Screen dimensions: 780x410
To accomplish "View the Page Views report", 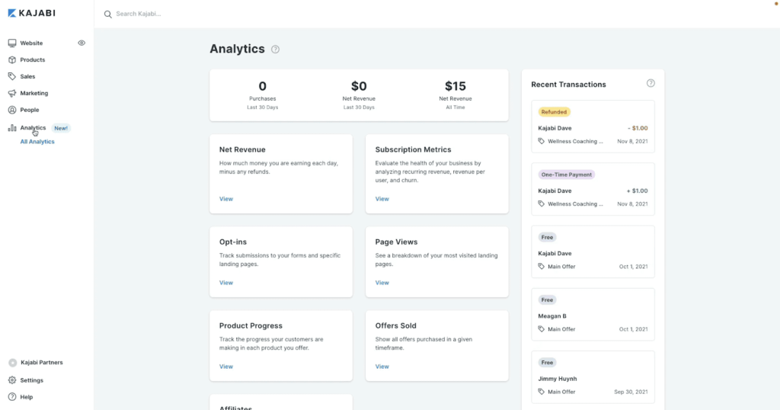I will (x=382, y=283).
